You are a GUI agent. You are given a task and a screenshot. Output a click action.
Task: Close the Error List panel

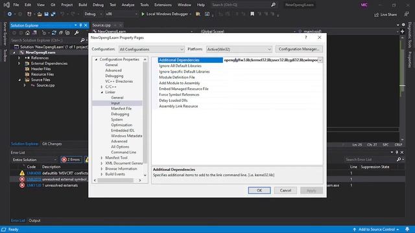coord(402,153)
